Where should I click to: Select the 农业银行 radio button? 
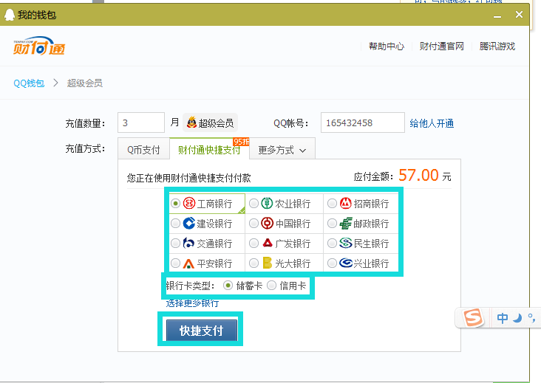coord(254,204)
